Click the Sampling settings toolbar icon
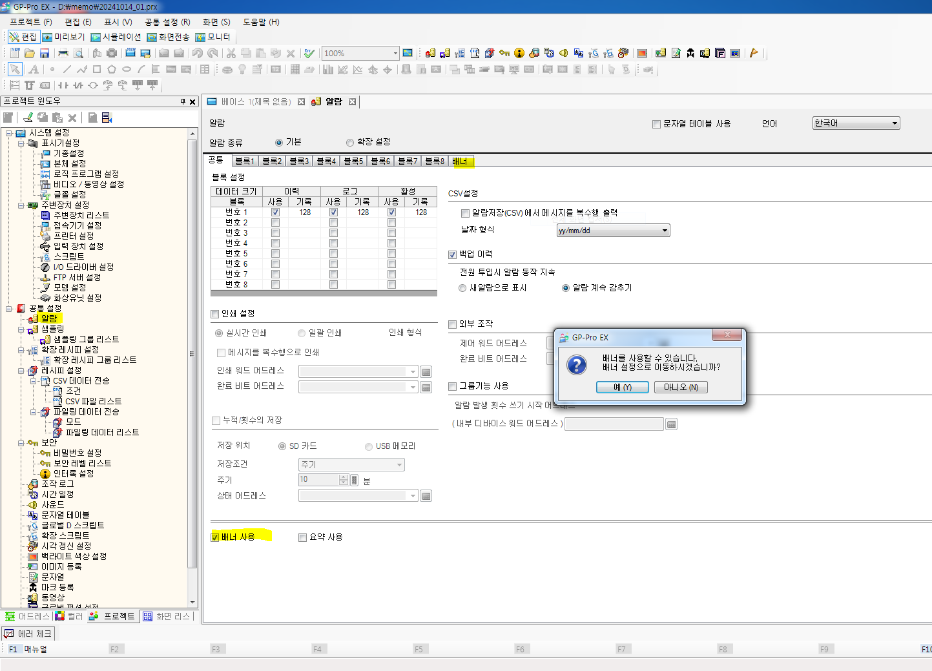 pos(445,53)
